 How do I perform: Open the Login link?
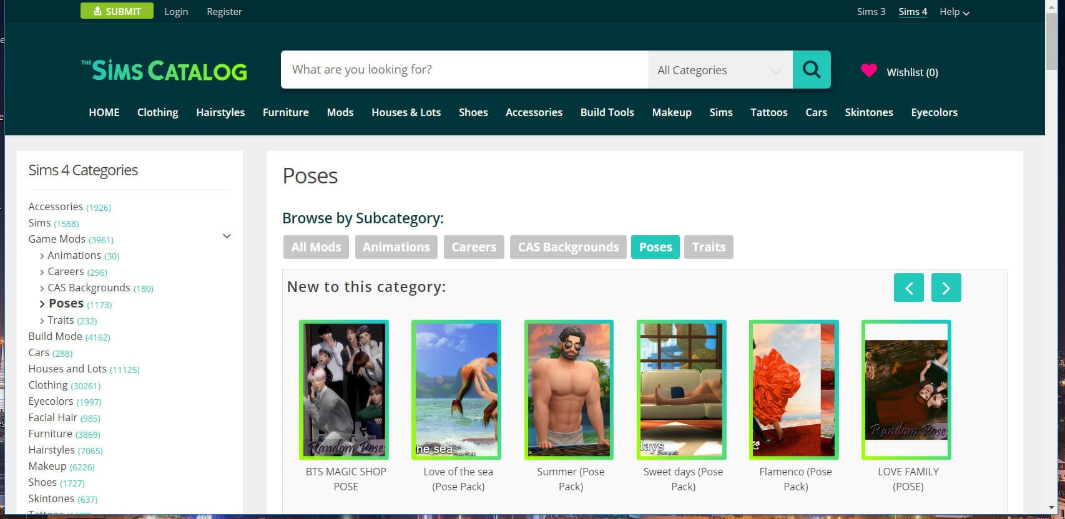[x=176, y=12]
